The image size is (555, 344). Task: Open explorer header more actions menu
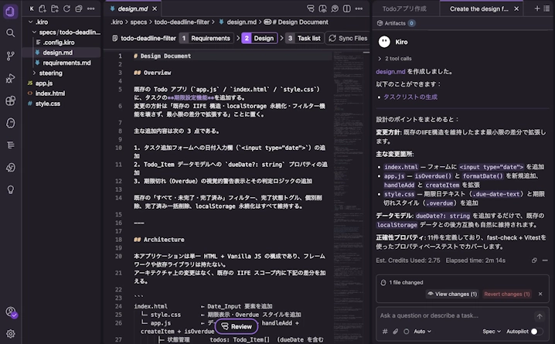click(x=91, y=9)
